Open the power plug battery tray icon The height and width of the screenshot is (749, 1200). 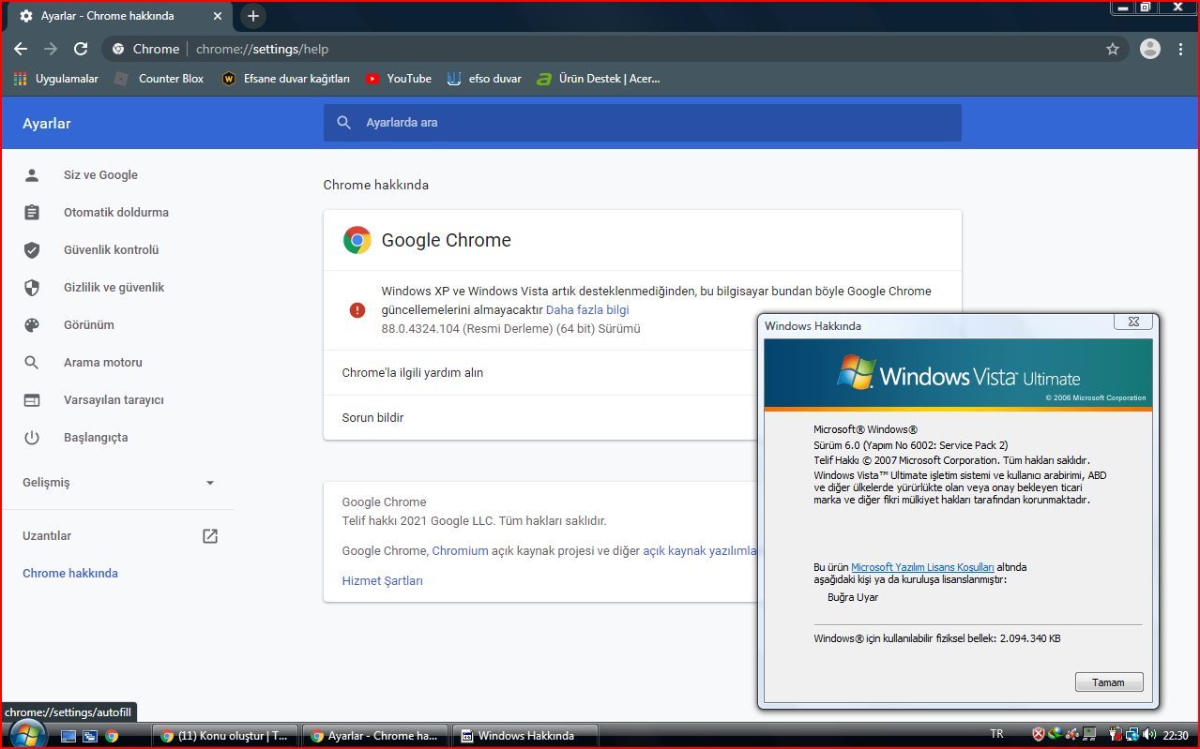(1116, 734)
